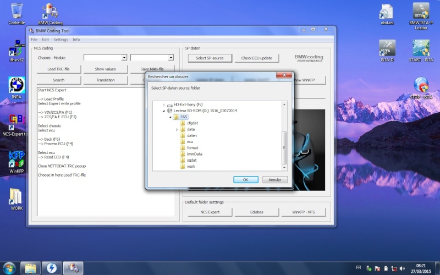440x275 pixels.
Task: Open the Module dropdown list
Action: tap(170, 58)
